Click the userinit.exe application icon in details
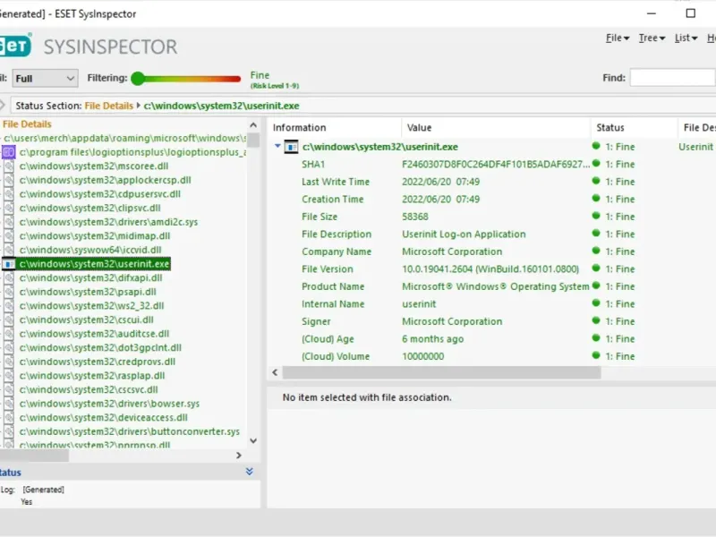Image resolution: width=716 pixels, height=537 pixels. 291,147
